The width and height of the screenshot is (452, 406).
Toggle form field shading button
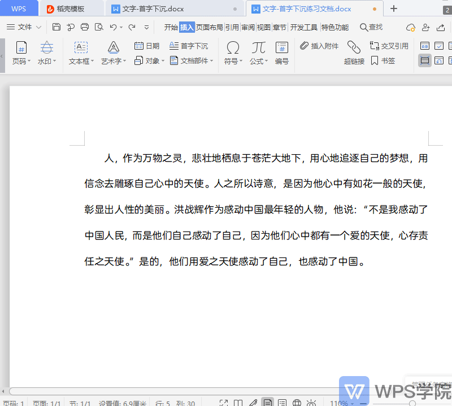click(425, 60)
